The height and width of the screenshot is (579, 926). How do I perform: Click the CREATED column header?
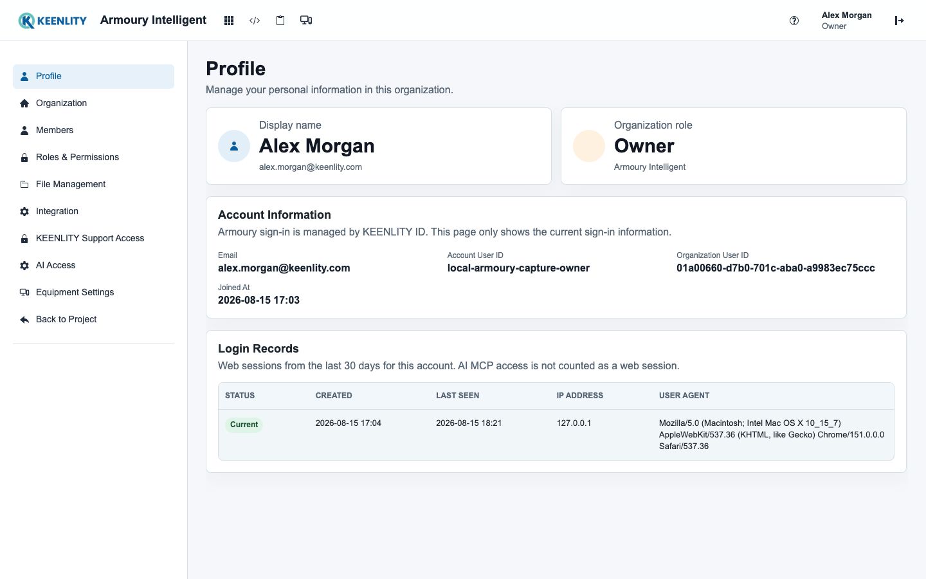point(334,396)
